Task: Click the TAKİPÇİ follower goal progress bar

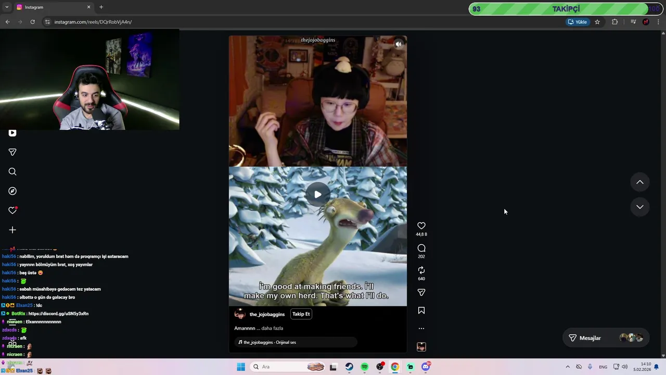Action: click(565, 9)
